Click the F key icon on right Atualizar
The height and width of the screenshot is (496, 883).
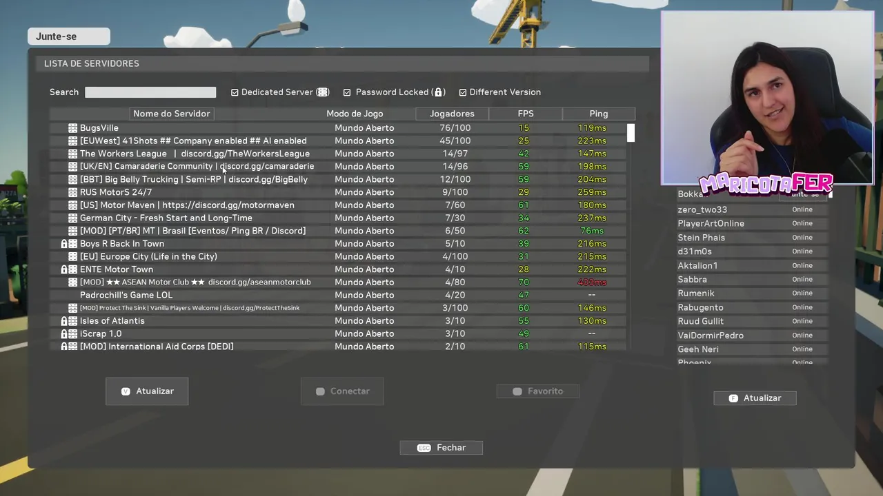pyautogui.click(x=733, y=398)
